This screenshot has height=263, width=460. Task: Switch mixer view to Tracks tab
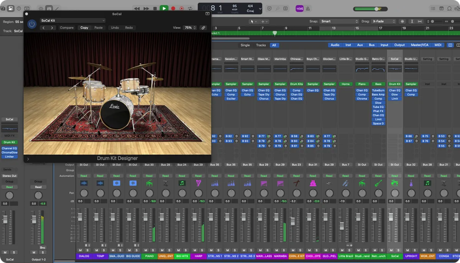[261, 45]
